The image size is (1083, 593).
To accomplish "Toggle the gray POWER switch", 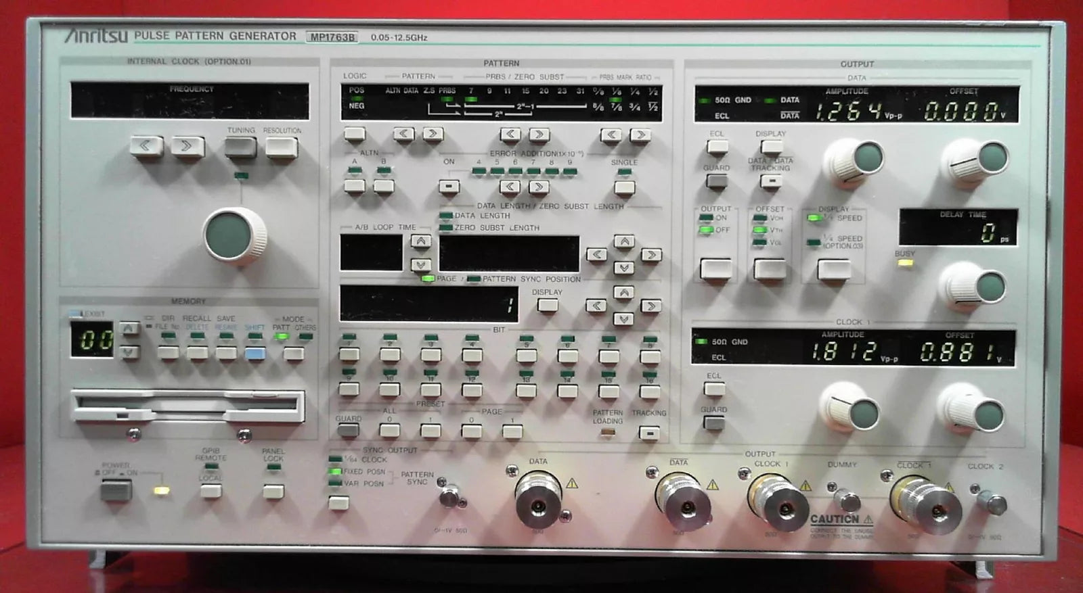I will tap(116, 490).
